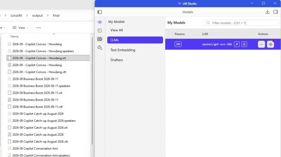This screenshot has width=281, height=157.
Task: Go to output folder in breadcrumb
Action: tap(37, 15)
